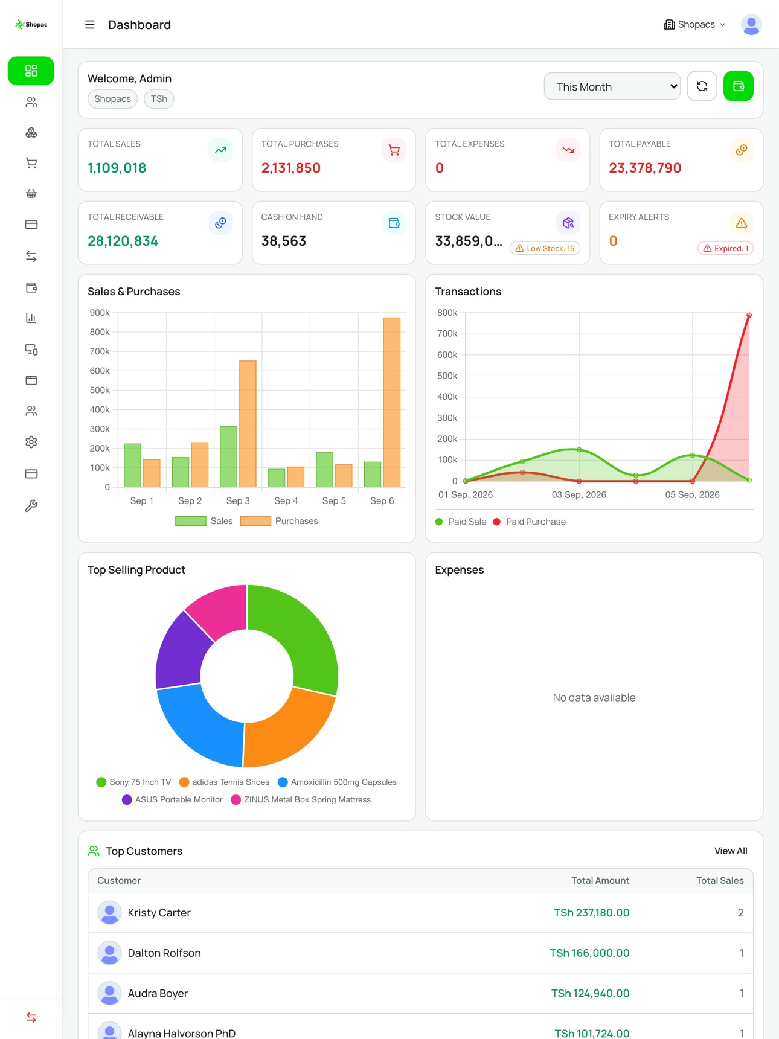Viewport: 779px width, 1039px height.
Task: Toggle adidas Tennis Shoes legend entry
Action: [x=224, y=782]
